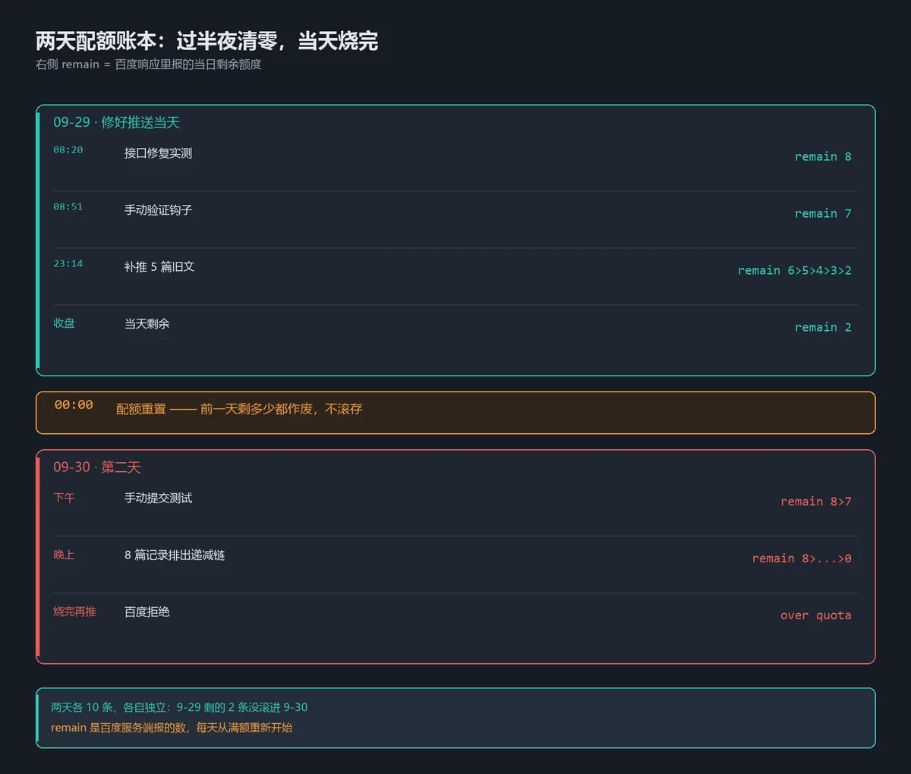Click the subtitle 右侧 remain = 百度响应里报的当日剩余额度
This screenshot has width=911, height=774.
(x=148, y=64)
